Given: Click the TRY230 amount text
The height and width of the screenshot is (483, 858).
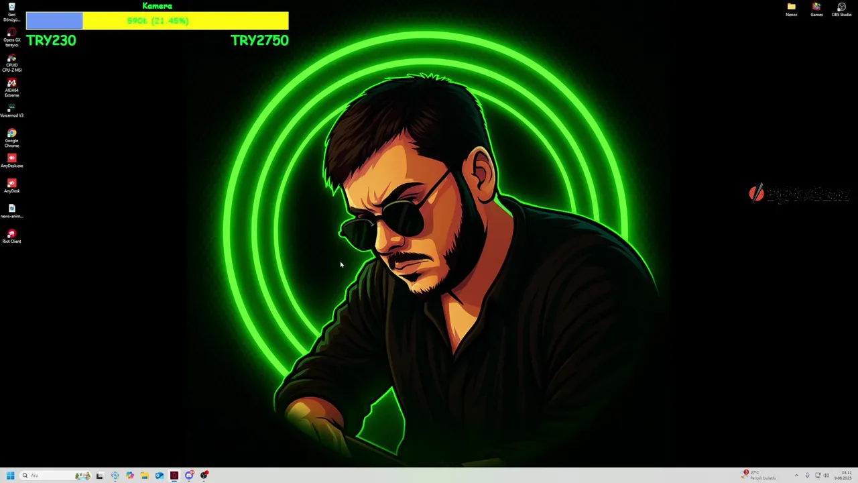Looking at the screenshot, I should point(52,40).
